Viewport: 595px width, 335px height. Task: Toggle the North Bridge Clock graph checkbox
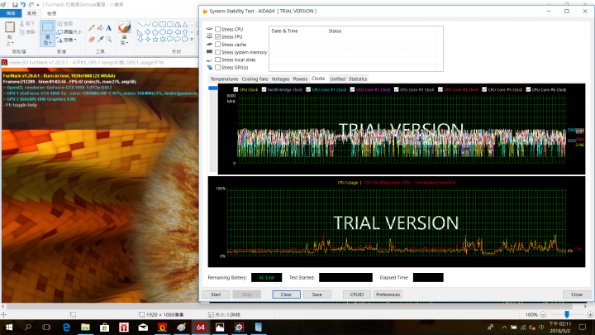264,89
